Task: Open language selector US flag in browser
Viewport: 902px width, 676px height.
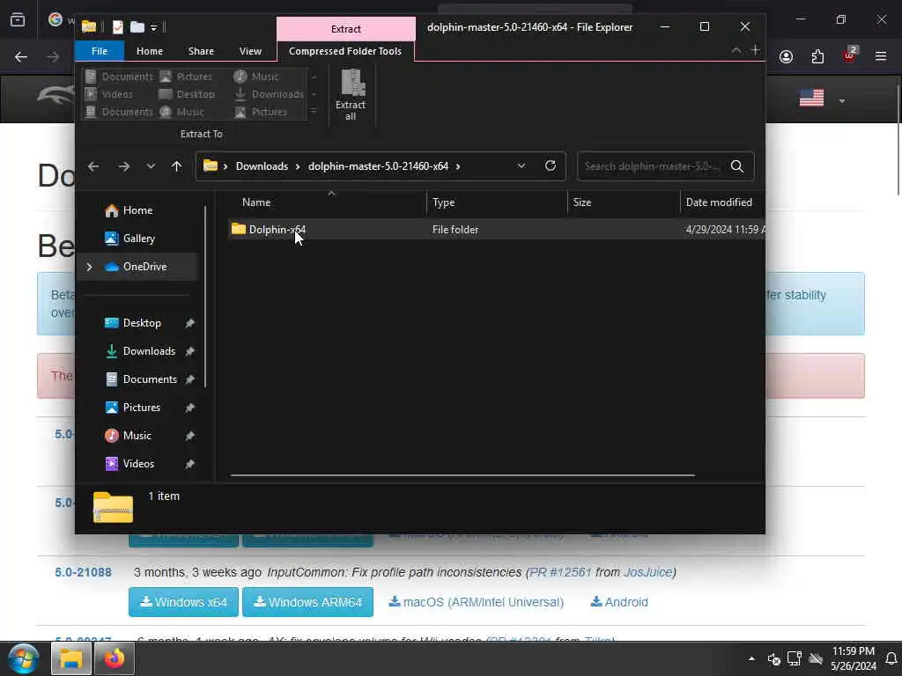Action: click(811, 99)
